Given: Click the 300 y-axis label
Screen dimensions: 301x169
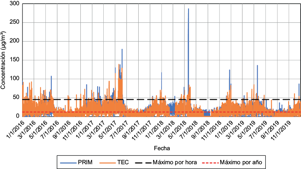Looking at the screenshot, I should coord(14,4).
